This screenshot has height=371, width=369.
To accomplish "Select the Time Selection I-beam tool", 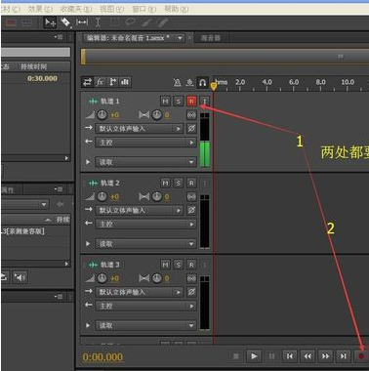I will pyautogui.click(x=98, y=22).
